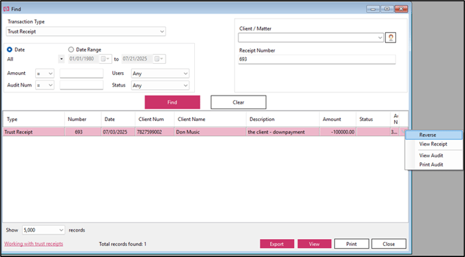Click the -100000.00 amount cell
Screen dimensions: 465x257
pos(338,132)
